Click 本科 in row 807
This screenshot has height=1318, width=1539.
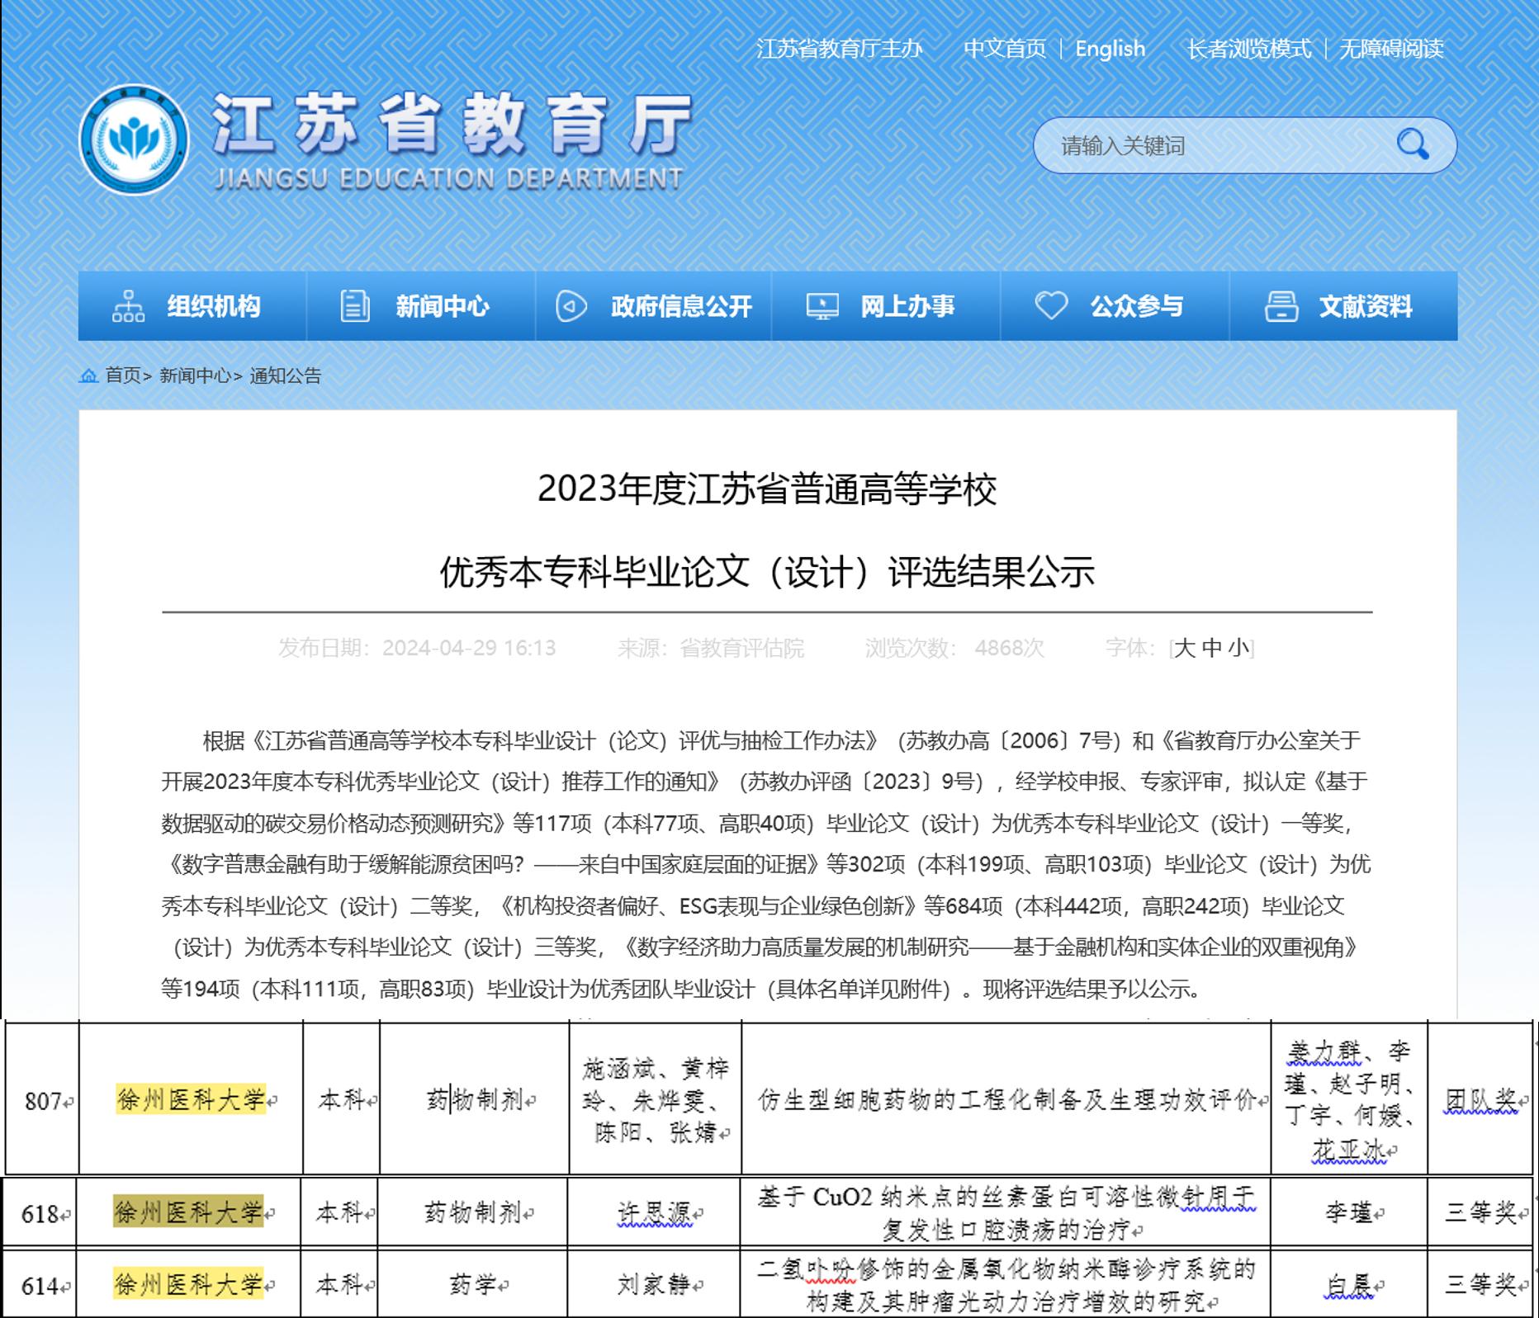pos(343,1100)
